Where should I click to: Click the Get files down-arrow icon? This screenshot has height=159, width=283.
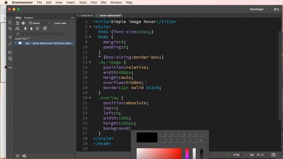tap(25, 28)
